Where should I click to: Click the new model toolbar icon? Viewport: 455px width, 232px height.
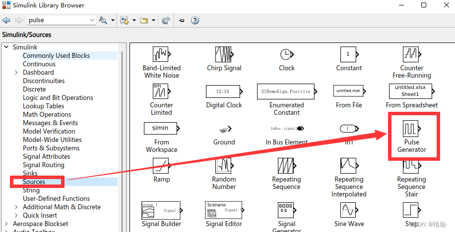[x=125, y=20]
